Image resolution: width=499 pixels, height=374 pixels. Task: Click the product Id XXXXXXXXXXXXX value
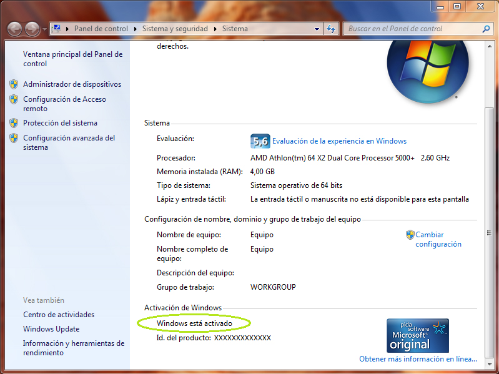point(242,338)
